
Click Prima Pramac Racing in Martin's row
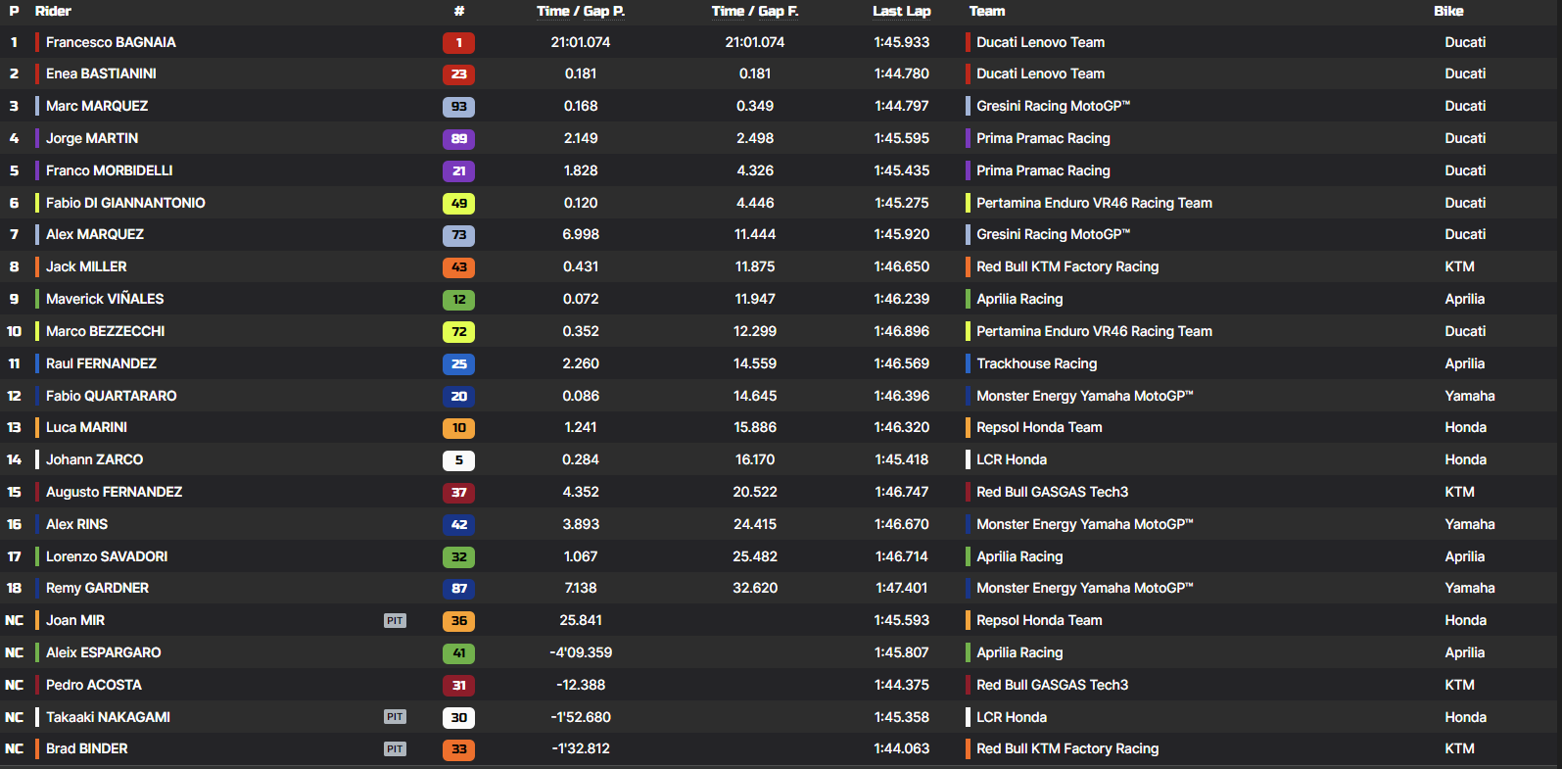(1043, 138)
